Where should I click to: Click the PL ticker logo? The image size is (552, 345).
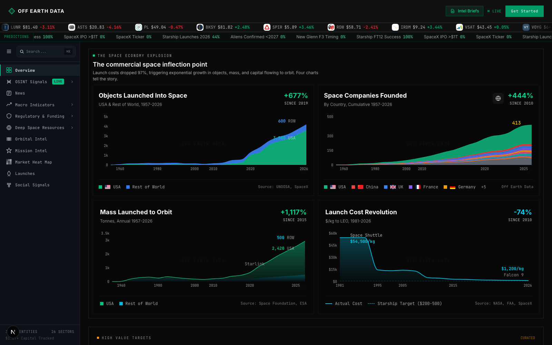138,27
